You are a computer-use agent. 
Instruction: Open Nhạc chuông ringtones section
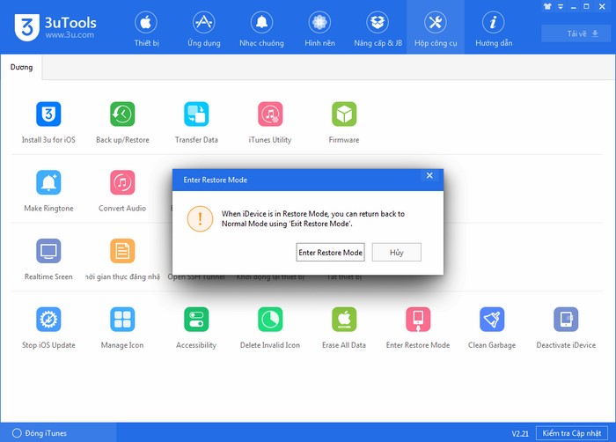(261, 29)
